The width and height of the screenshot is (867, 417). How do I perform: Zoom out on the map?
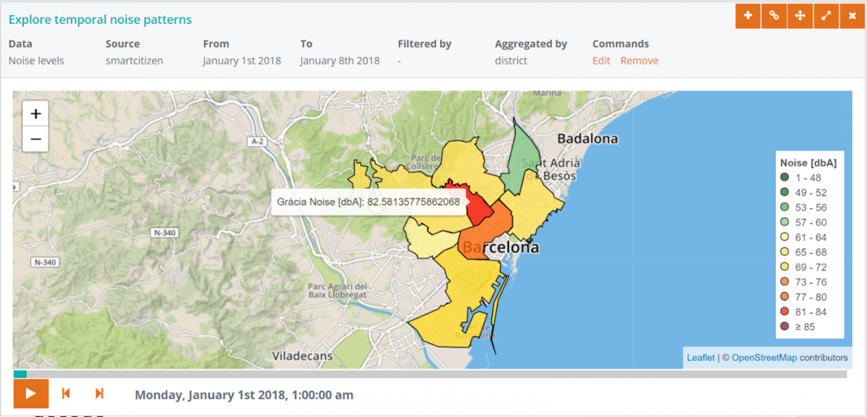(35, 139)
